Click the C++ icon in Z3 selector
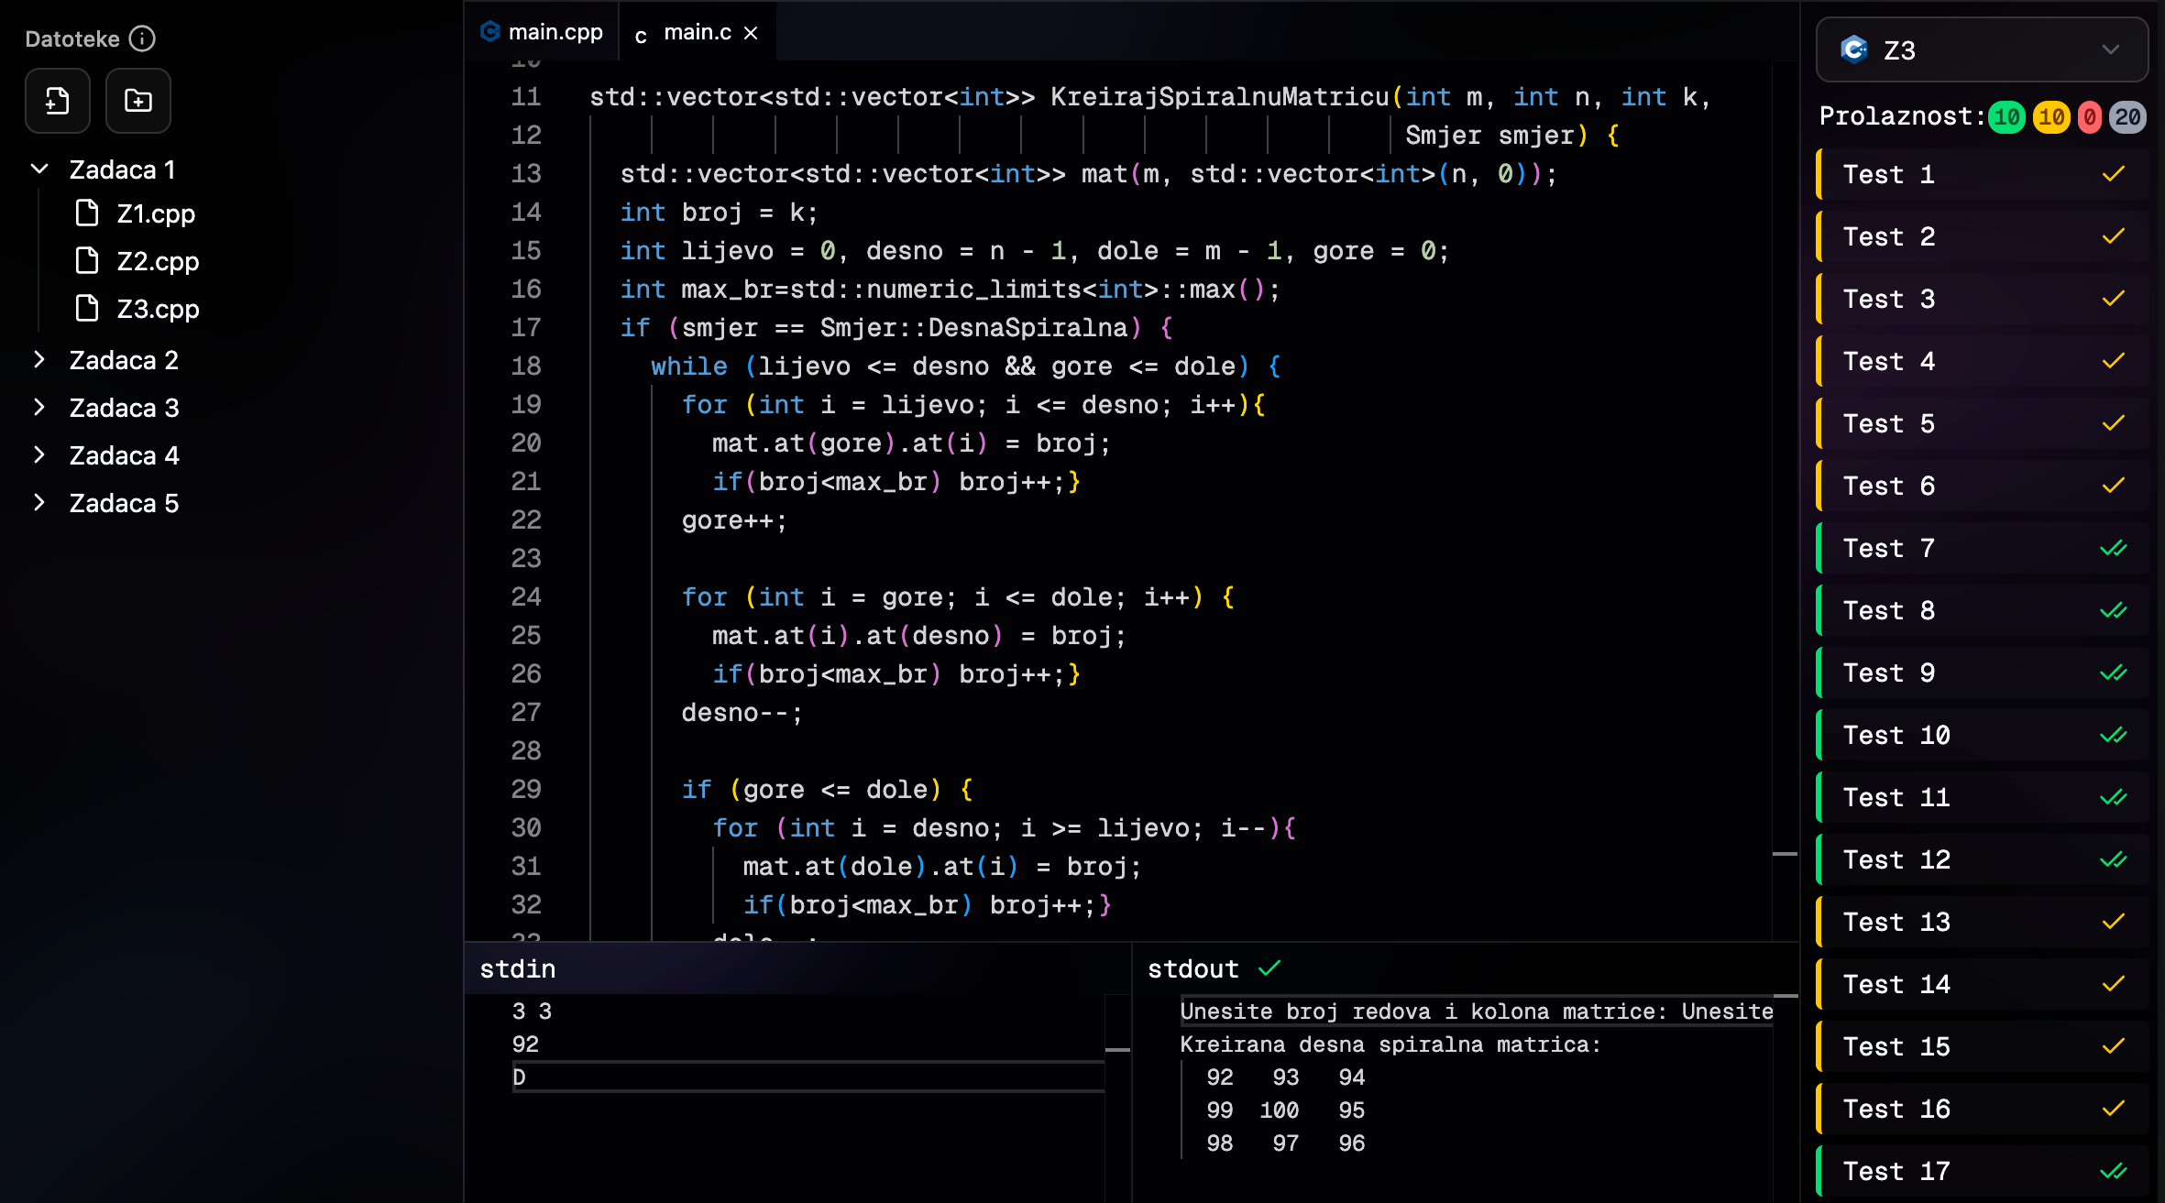Image resolution: width=2165 pixels, height=1203 pixels. [x=1853, y=49]
